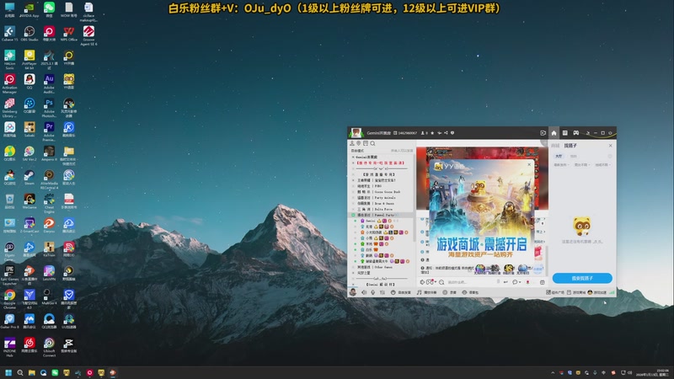Image resolution: width=674 pixels, height=379 pixels.
Task: Close the YY right side panel
Action: pyautogui.click(x=610, y=145)
